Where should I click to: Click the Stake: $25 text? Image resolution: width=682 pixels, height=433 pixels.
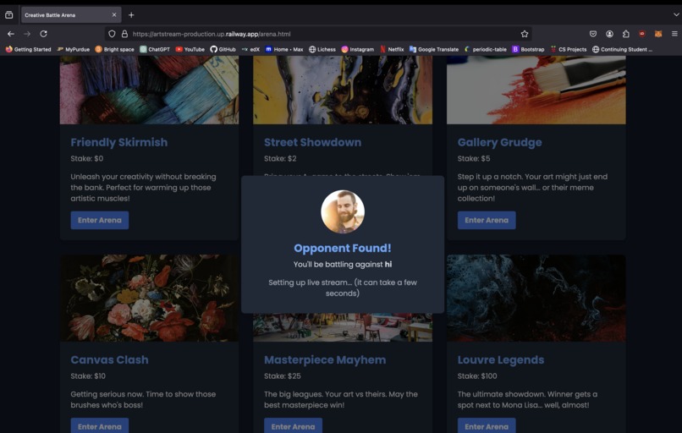(x=283, y=376)
